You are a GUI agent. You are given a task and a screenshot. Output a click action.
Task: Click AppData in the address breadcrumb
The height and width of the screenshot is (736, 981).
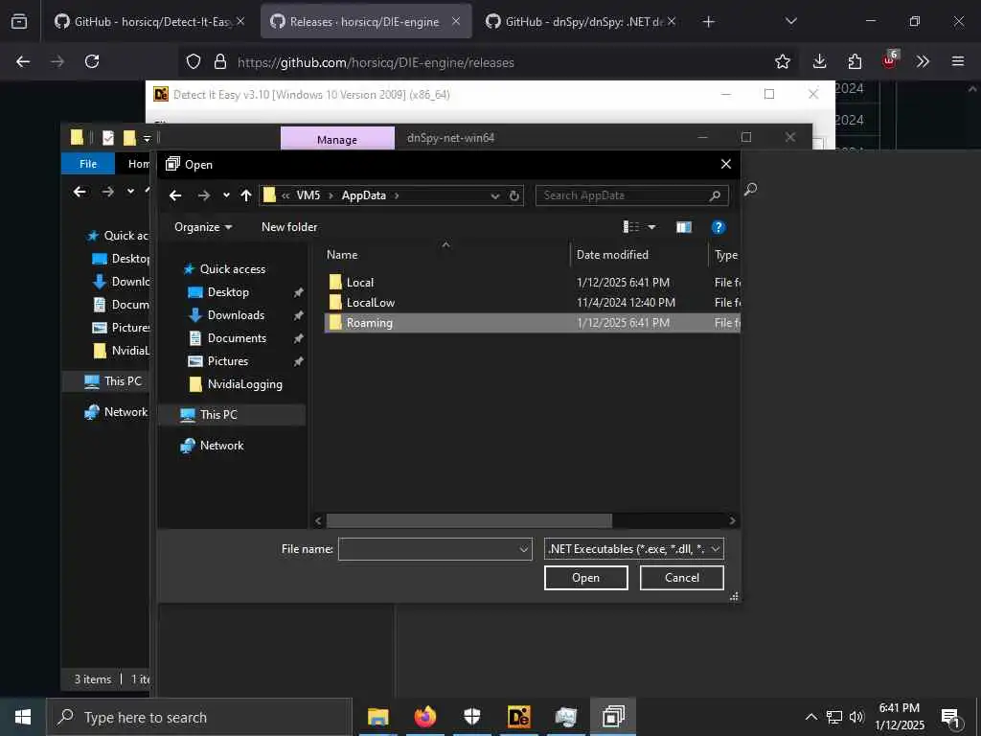click(x=363, y=195)
